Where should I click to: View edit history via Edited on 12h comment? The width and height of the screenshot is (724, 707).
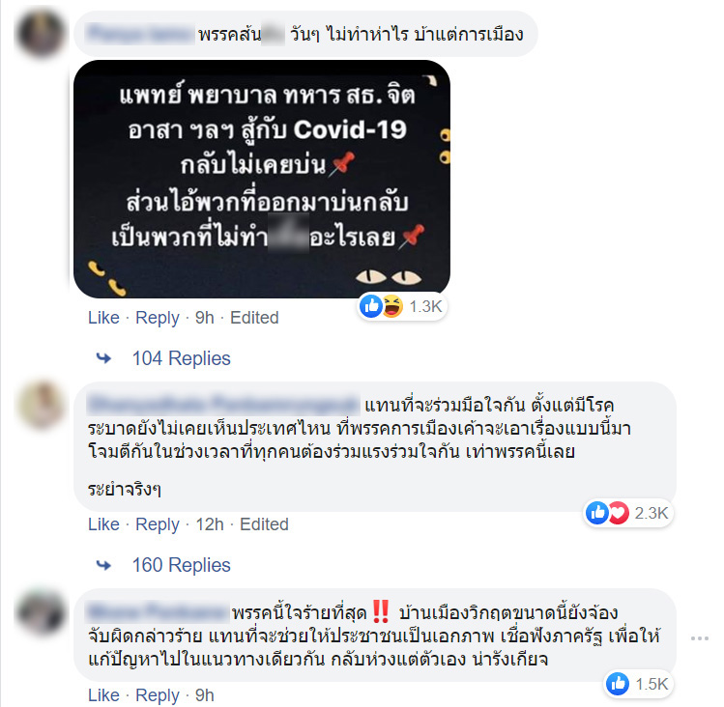(264, 524)
